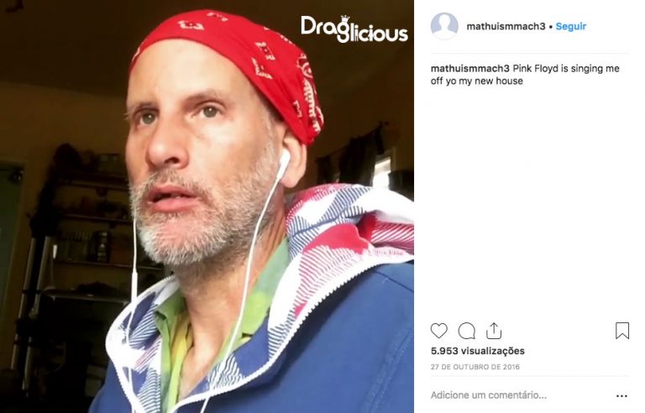Click the crown atop the Draglicious logo

tap(345, 19)
